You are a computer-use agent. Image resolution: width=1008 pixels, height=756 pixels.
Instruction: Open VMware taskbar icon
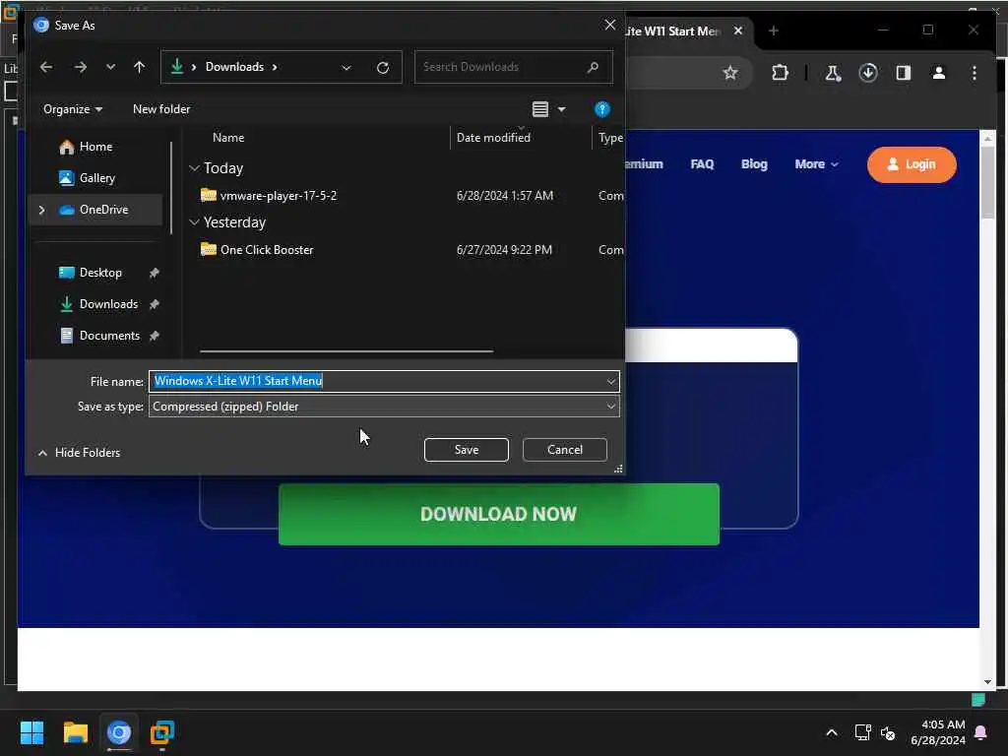[162, 732]
